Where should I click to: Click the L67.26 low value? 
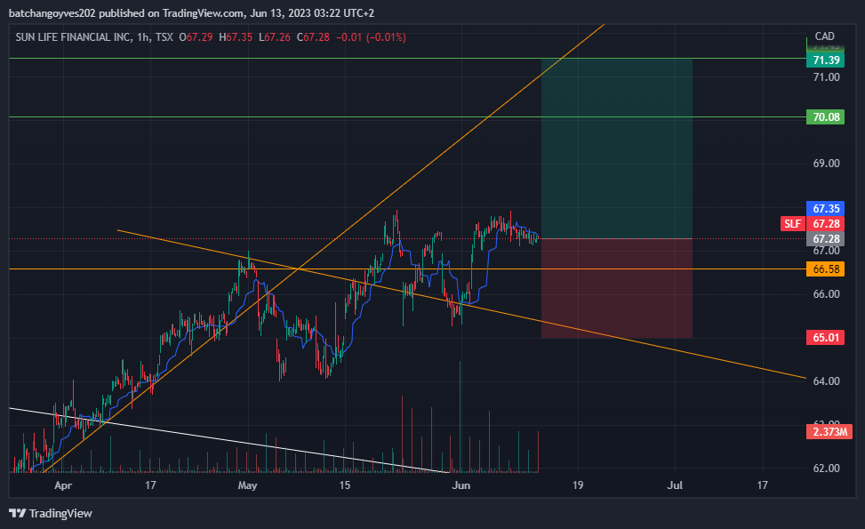[x=275, y=37]
